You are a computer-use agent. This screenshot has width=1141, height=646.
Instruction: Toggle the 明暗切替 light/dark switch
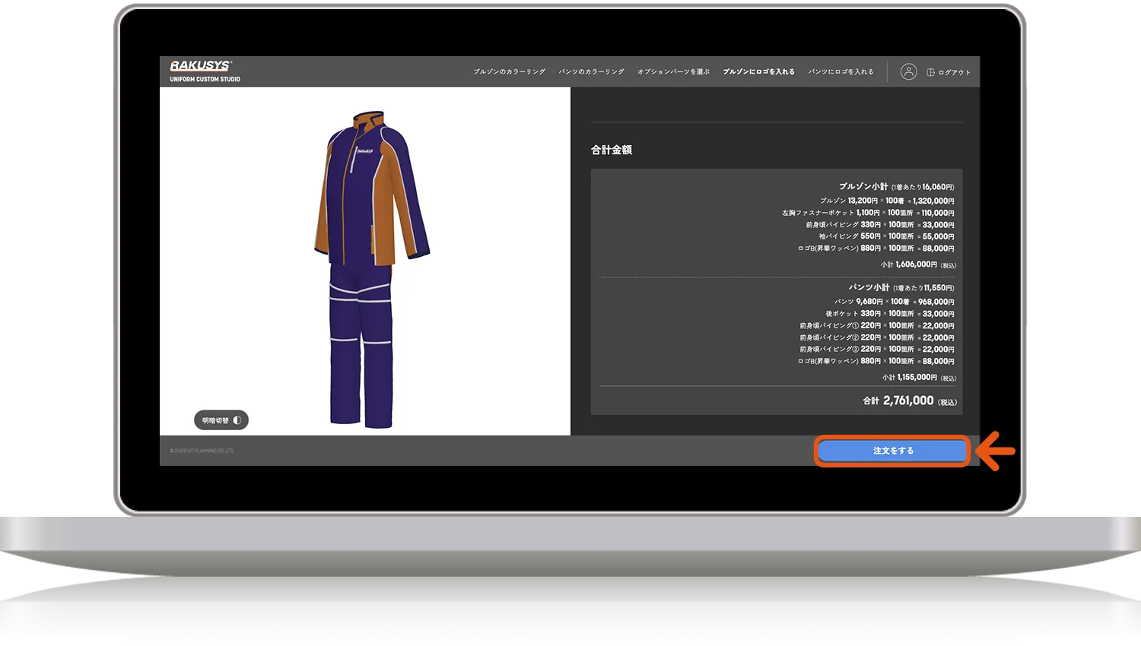coord(221,420)
